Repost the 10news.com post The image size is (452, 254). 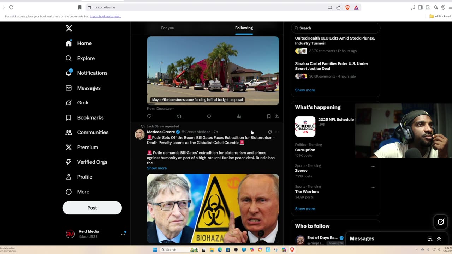[x=179, y=116]
